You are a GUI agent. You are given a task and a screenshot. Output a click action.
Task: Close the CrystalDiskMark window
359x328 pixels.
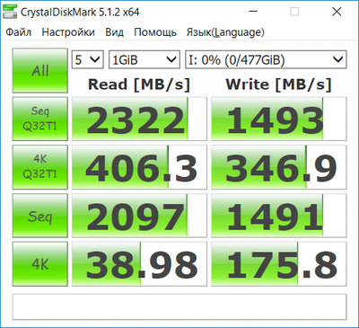point(337,12)
